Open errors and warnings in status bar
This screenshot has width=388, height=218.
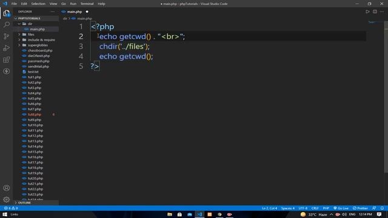click(11, 208)
